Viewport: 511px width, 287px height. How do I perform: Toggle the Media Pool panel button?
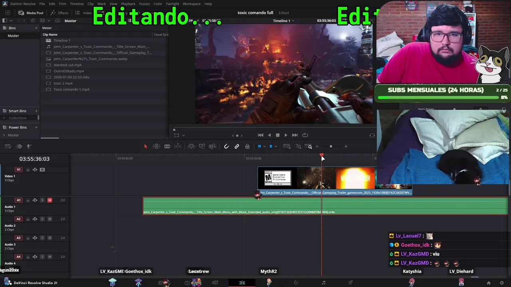tap(31, 13)
